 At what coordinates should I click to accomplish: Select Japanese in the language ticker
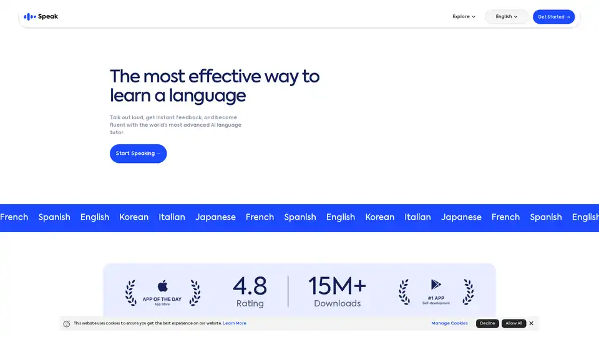tap(215, 217)
